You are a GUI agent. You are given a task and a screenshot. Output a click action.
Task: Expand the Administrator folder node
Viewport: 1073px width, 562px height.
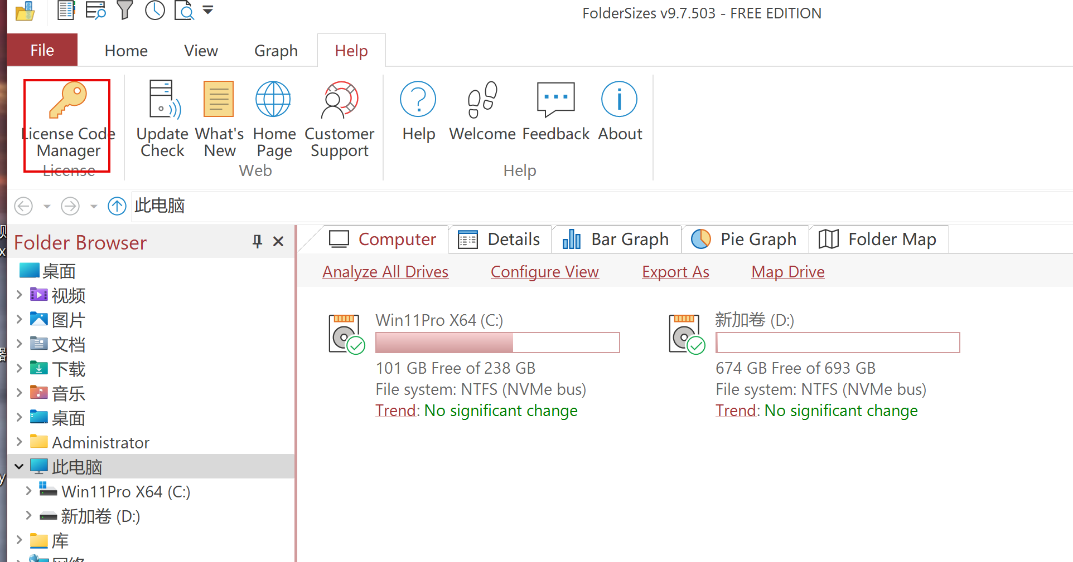pyautogui.click(x=19, y=442)
